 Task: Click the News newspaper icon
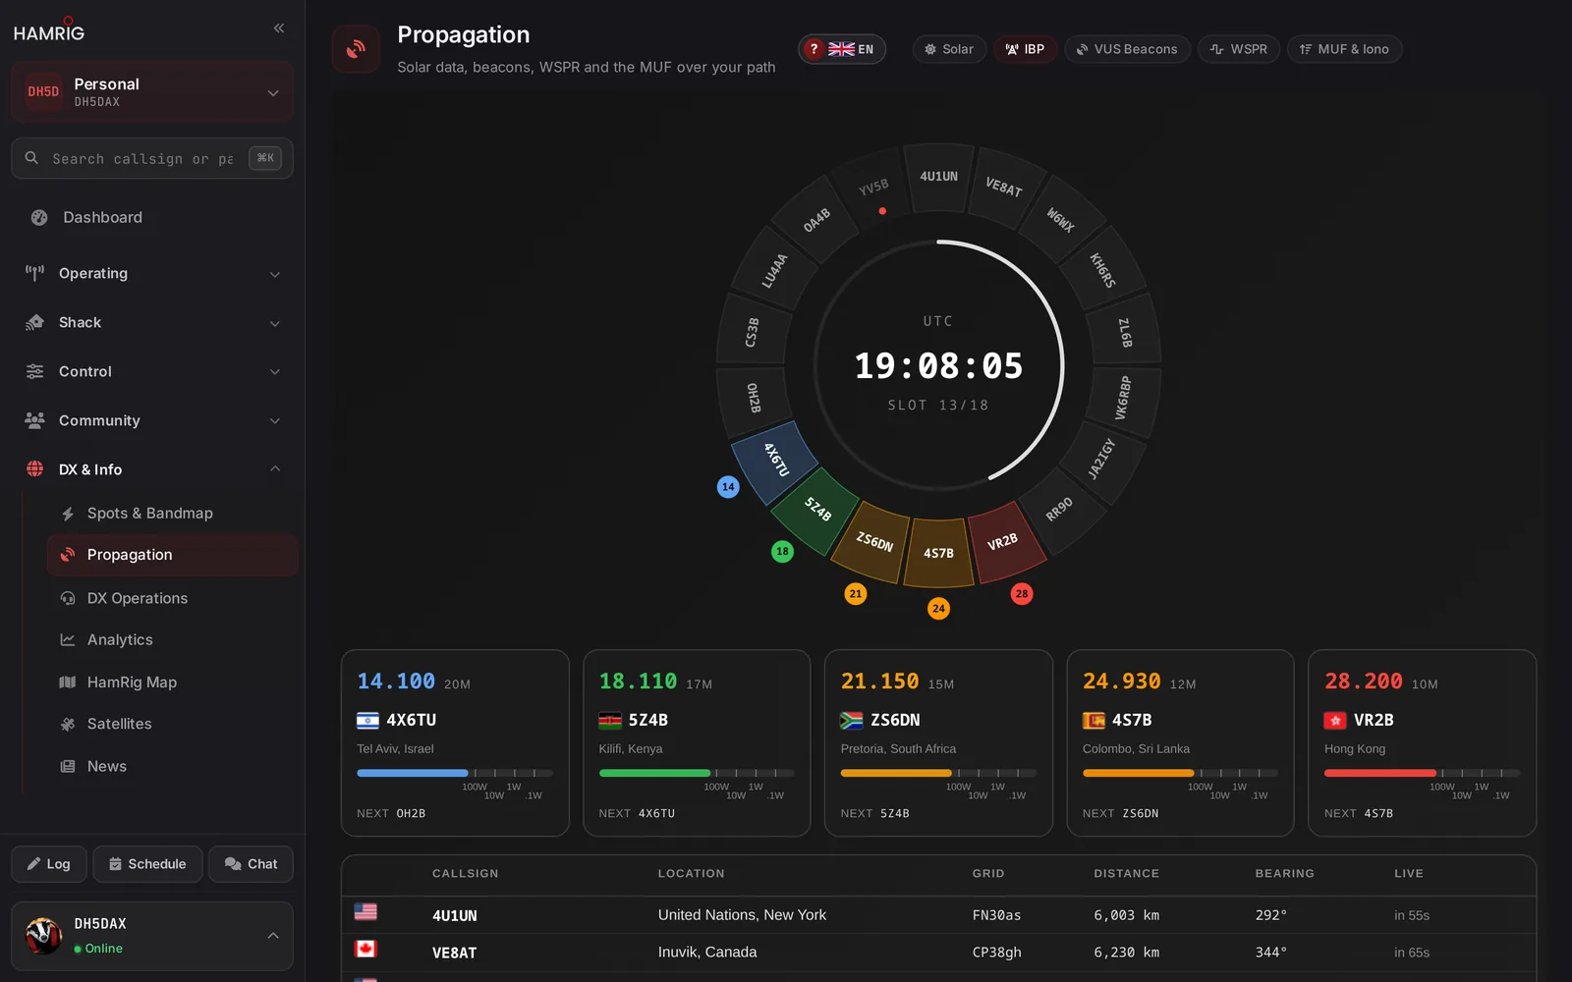tap(68, 766)
